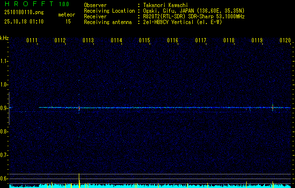This screenshot has height=188, width=295.
Task: Click the 0112 time marker
Action: tap(60, 40)
